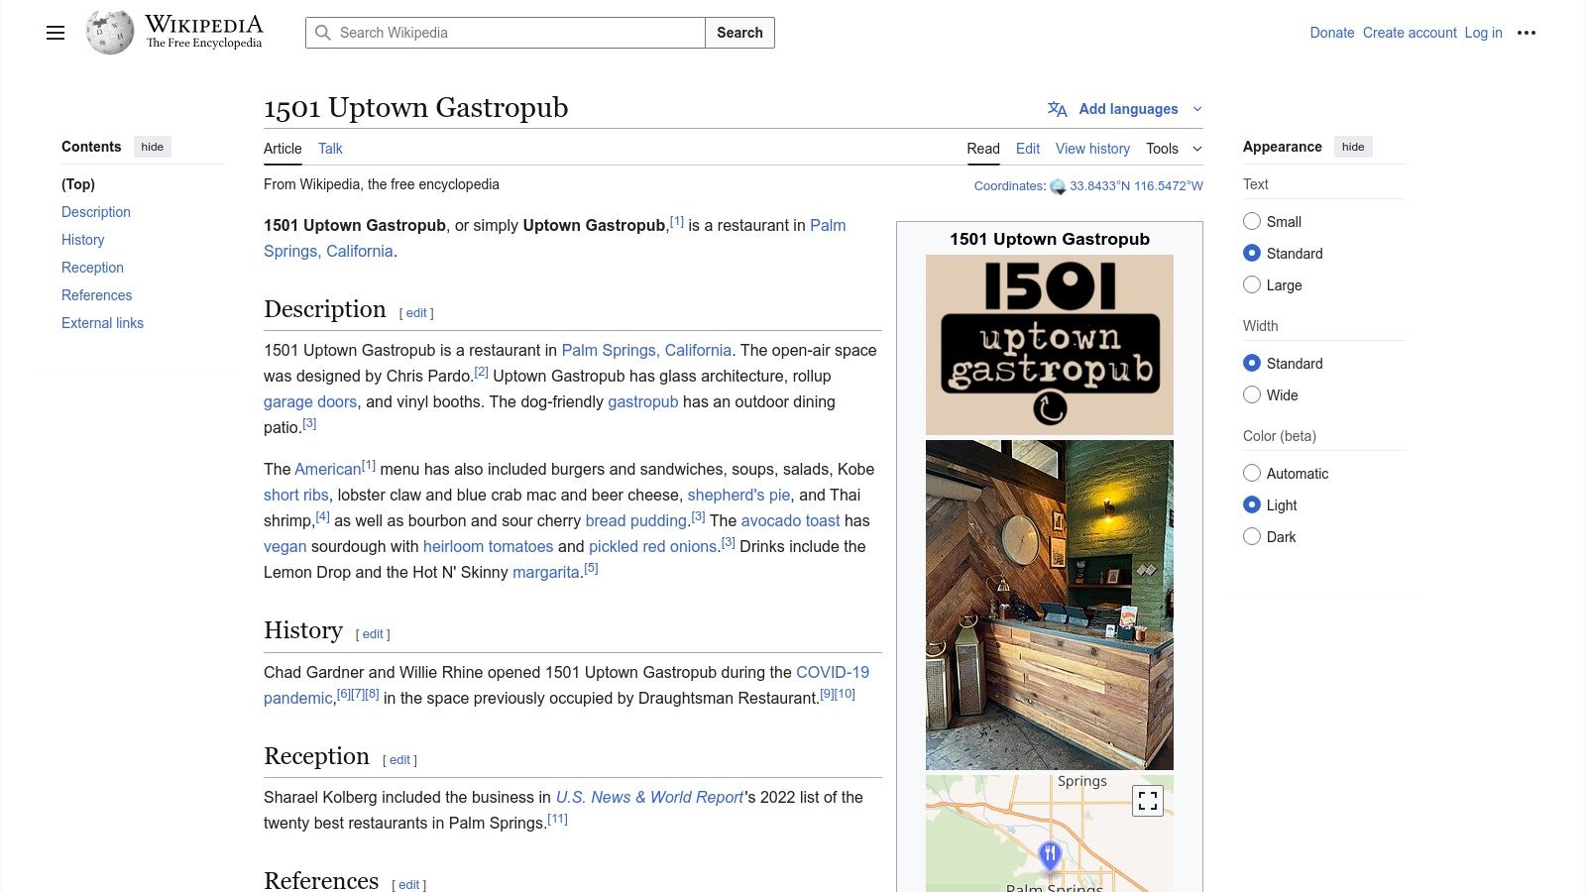1586x892 pixels.
Task: Click citation [11] in Reception section
Action: click(557, 819)
